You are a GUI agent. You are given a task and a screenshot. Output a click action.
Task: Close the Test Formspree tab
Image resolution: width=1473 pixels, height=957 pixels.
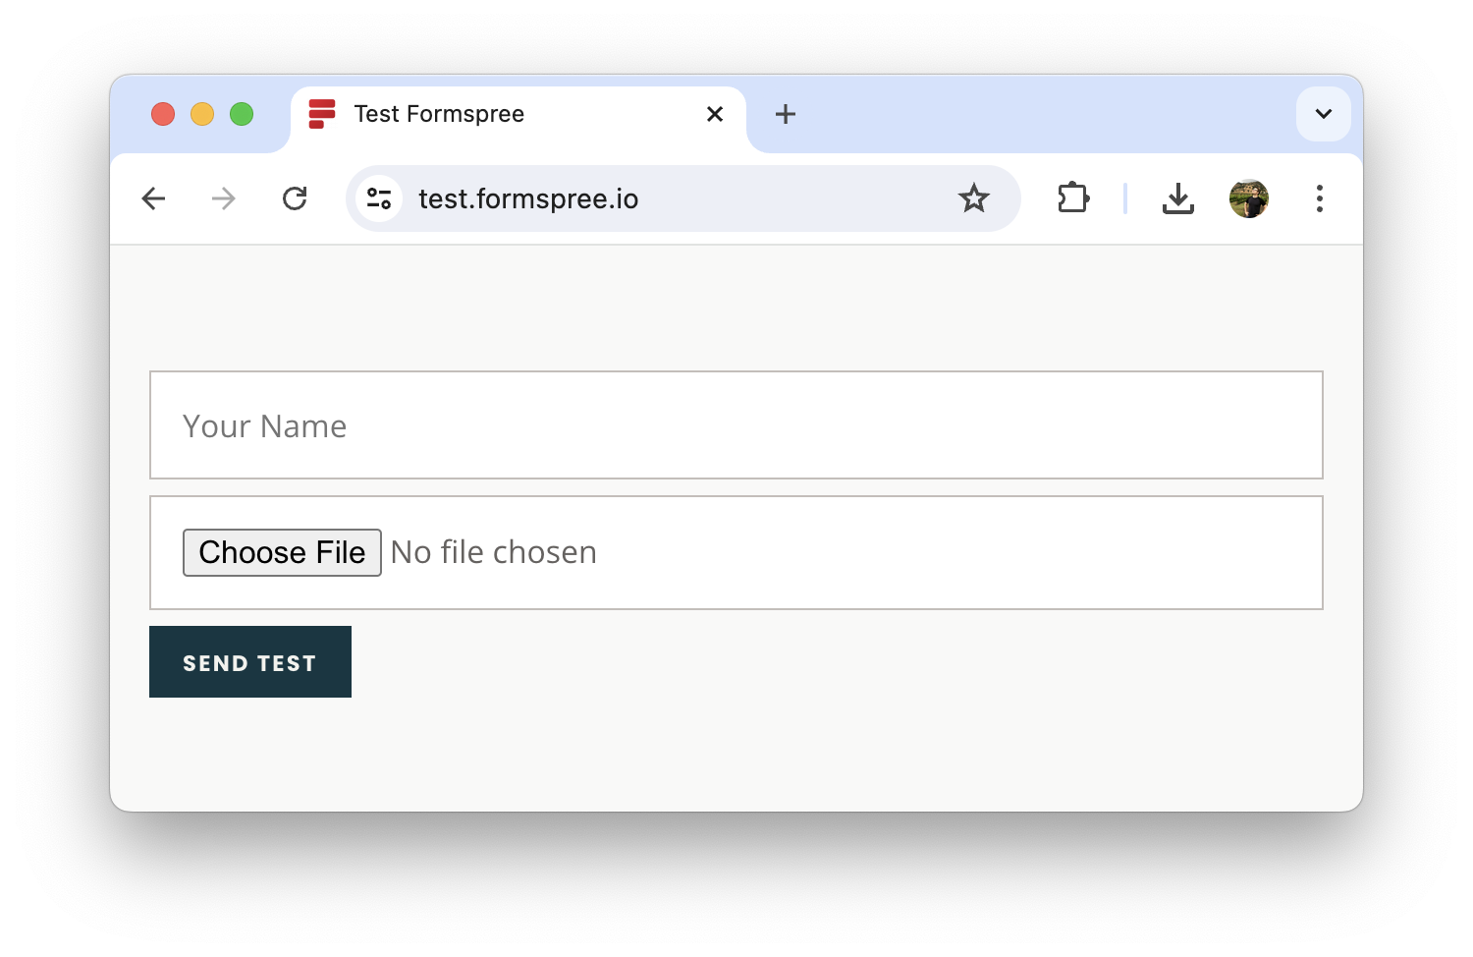(714, 114)
